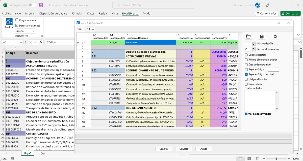Screen dimensions: 303x161
Task: Decrease Min. celdas/columna spinner
Action: point(254,50)
